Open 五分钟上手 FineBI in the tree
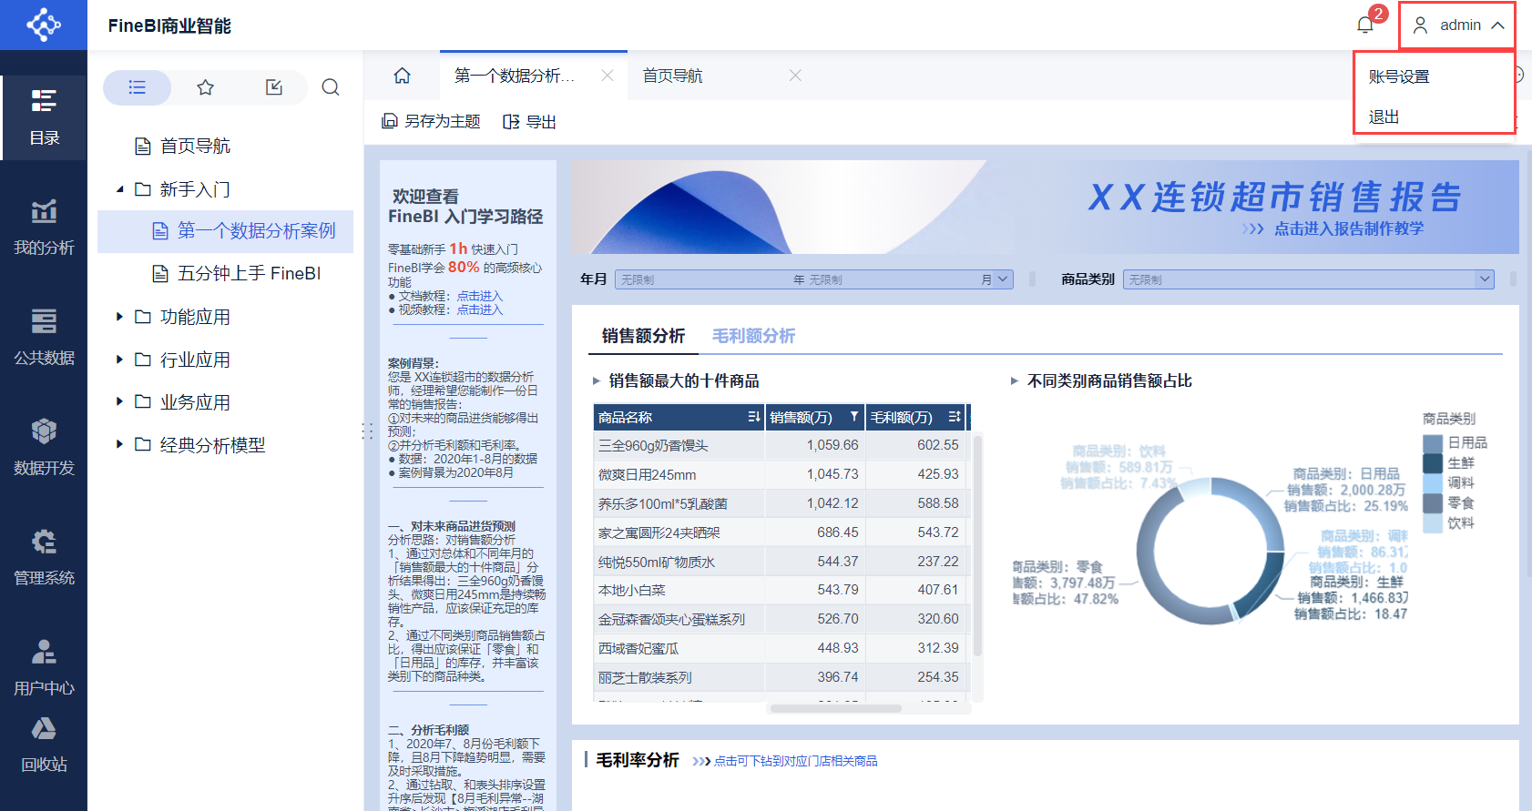The image size is (1532, 811). click(x=249, y=273)
